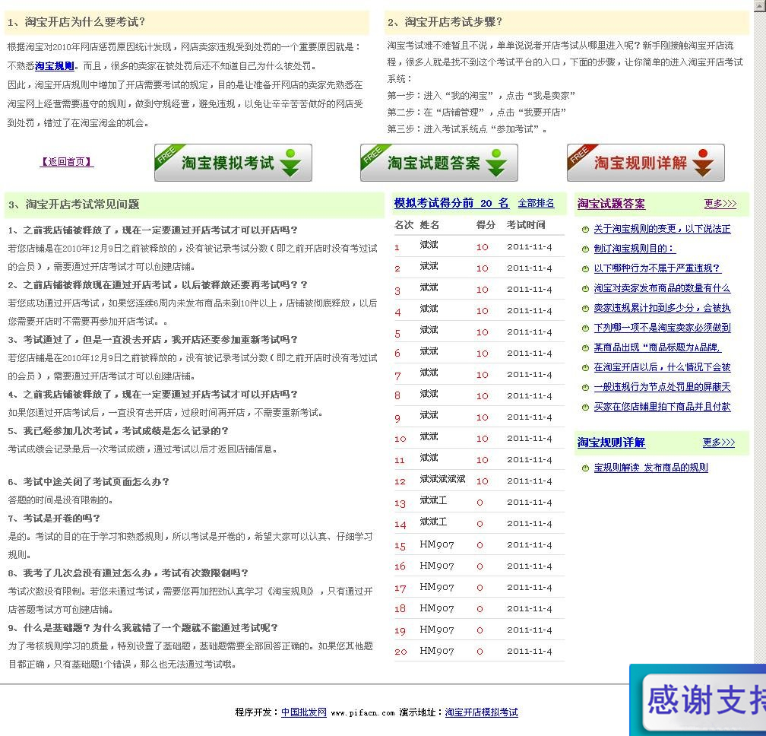Click 更多>>> beside the 淘宝试题答案 heading
Screen dimensions: 766x736
(x=720, y=204)
